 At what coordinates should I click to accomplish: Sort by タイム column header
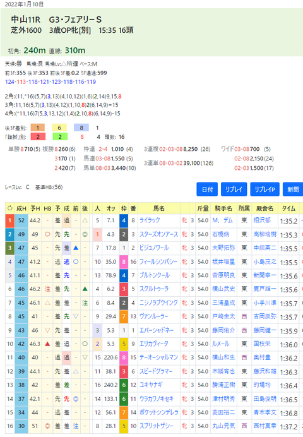click(288, 208)
